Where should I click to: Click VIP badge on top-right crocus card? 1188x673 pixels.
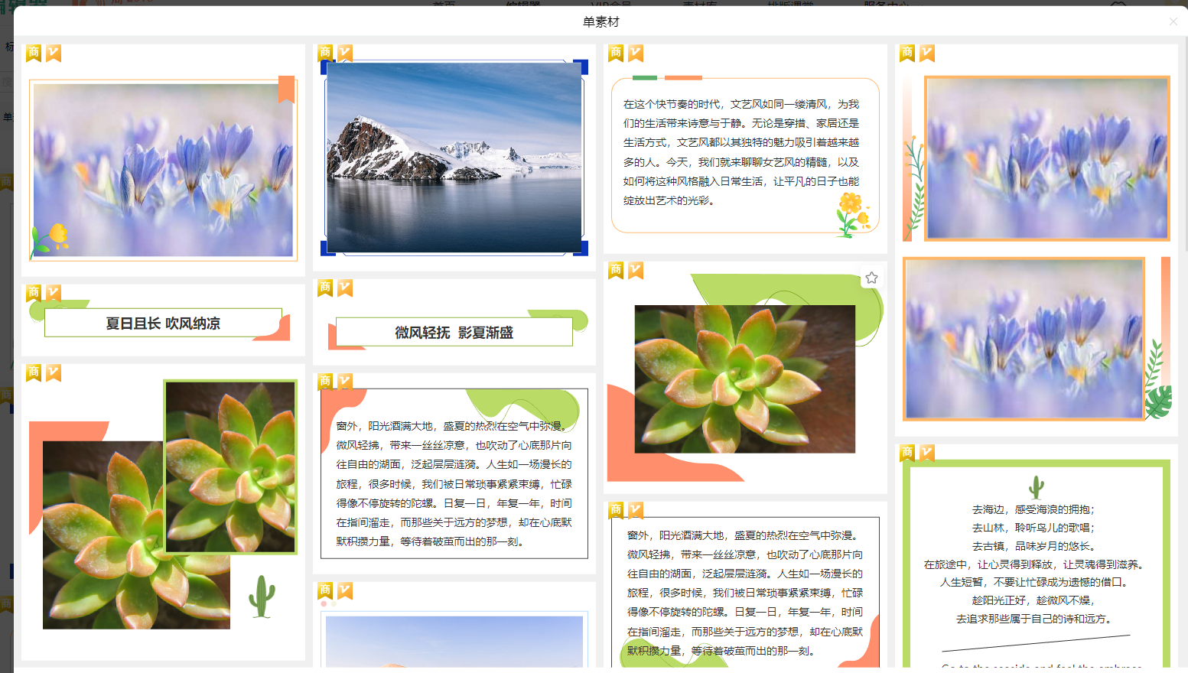(927, 53)
